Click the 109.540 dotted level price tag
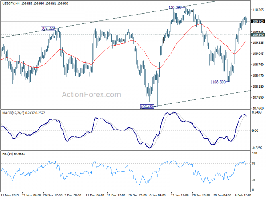 [x=258, y=35]
